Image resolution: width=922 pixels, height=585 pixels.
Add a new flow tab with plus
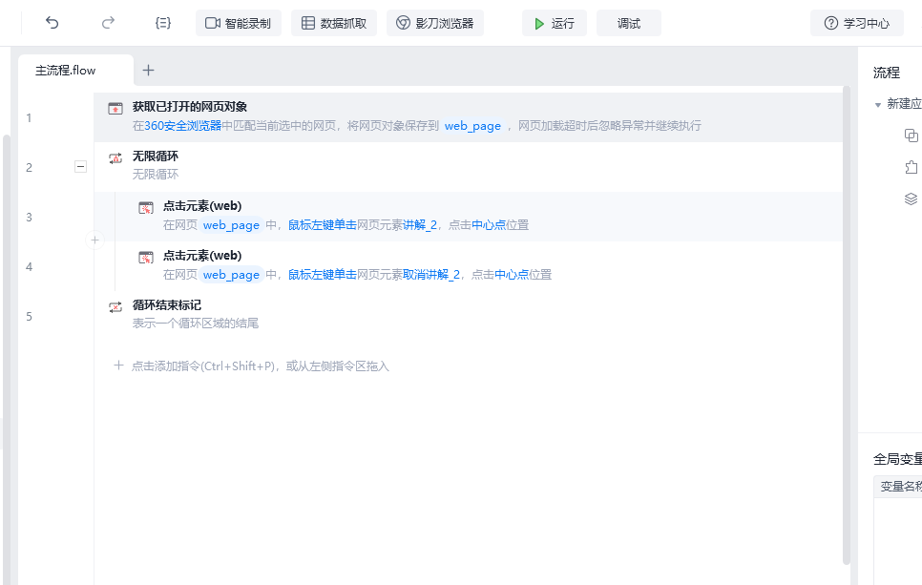[148, 71]
